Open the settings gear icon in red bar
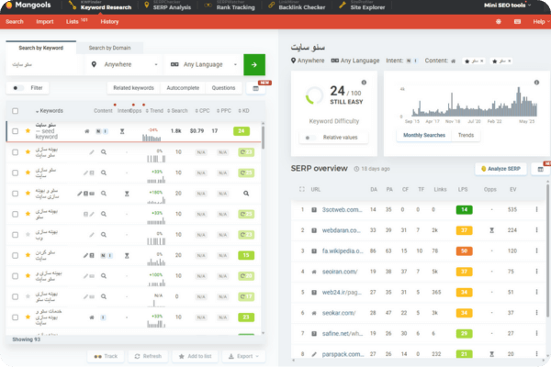551x367 pixels. coord(499,21)
